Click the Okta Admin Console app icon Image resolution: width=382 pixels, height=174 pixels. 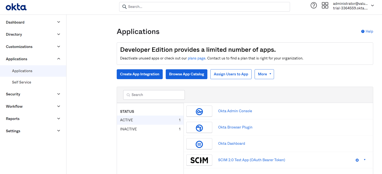pyautogui.click(x=199, y=111)
